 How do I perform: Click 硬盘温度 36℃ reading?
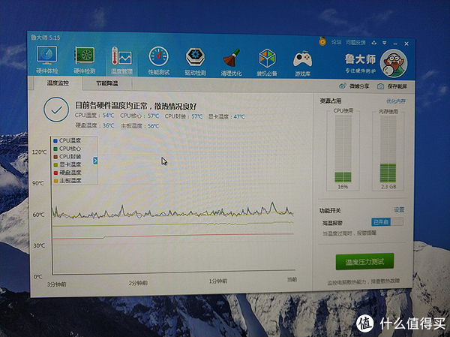point(94,125)
